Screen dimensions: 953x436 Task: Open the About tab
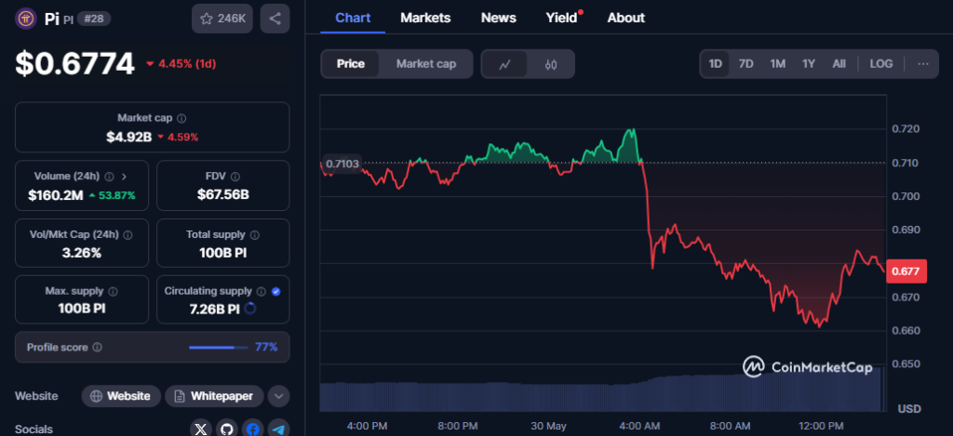pos(626,19)
